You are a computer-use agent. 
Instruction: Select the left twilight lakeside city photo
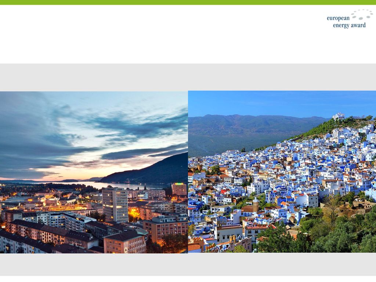coord(94,172)
